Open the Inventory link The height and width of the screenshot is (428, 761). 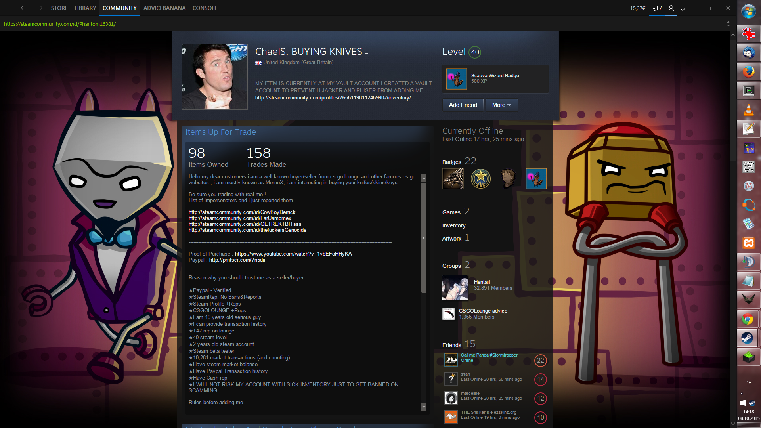coord(454,225)
